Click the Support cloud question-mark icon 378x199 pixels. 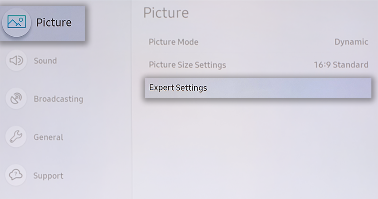click(x=15, y=175)
